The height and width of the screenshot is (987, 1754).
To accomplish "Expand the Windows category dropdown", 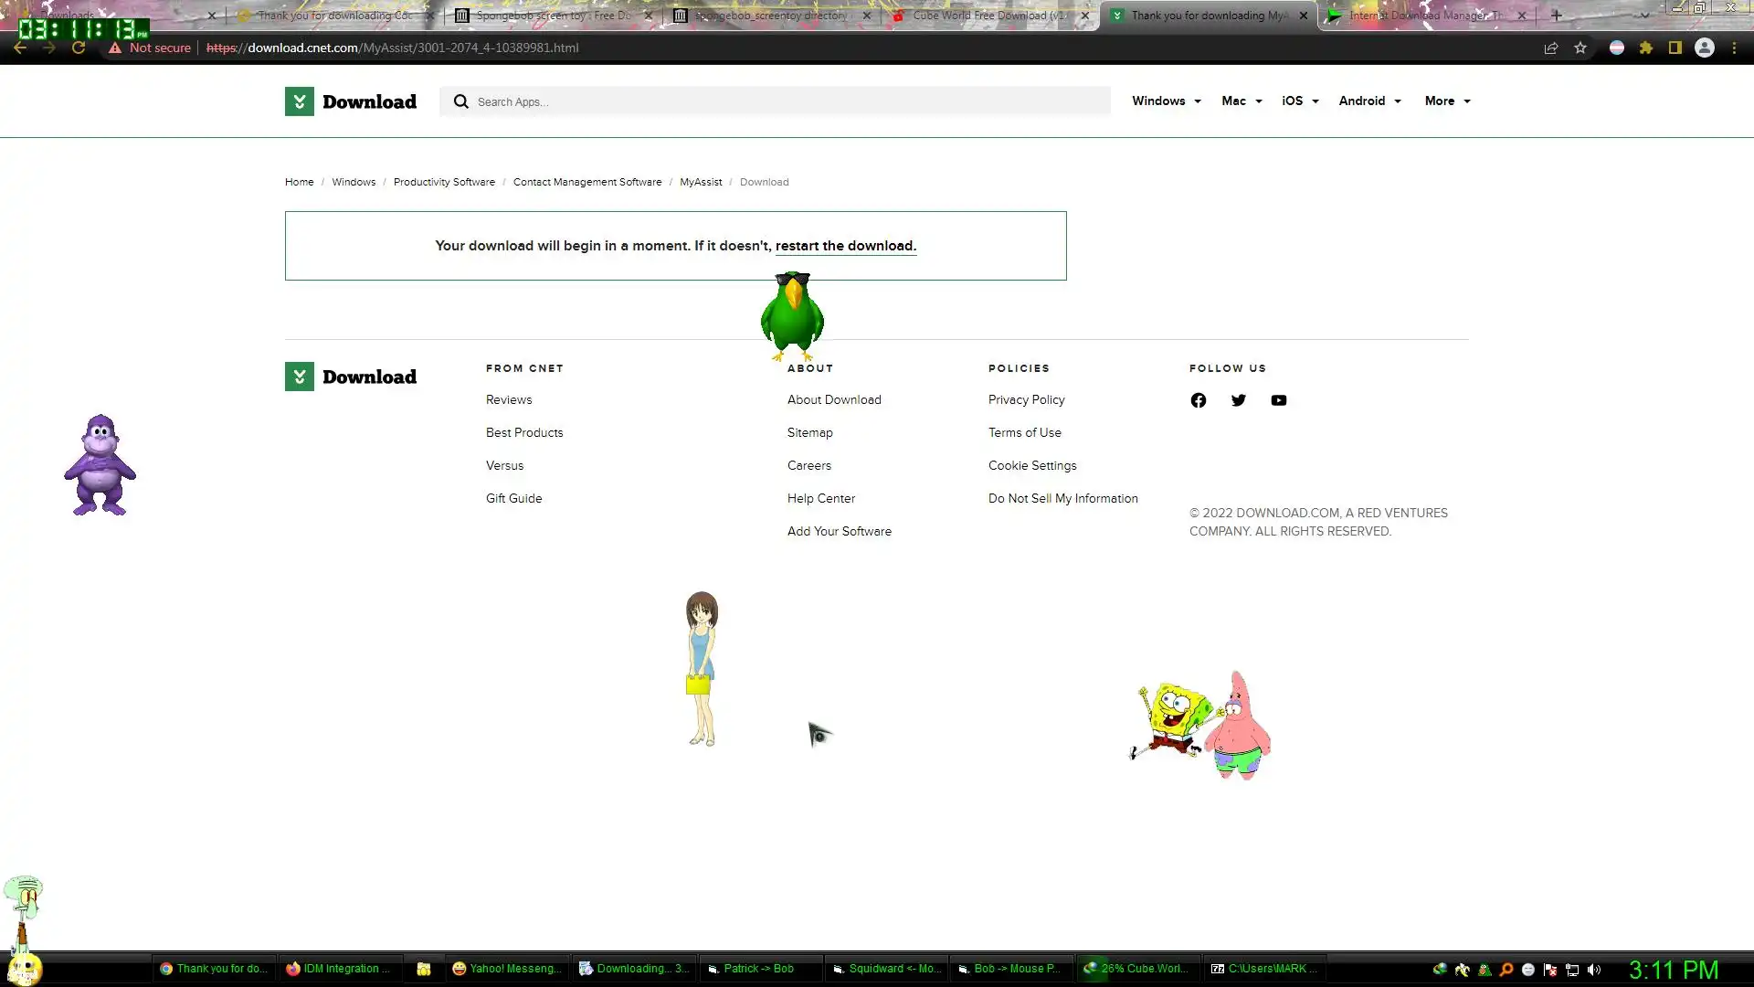I will [1166, 101].
